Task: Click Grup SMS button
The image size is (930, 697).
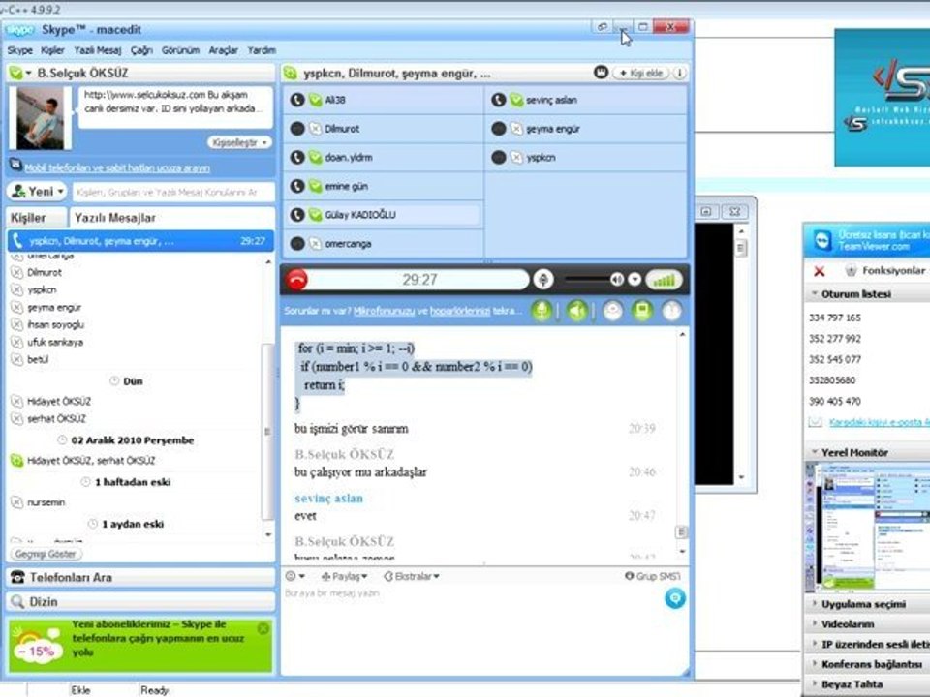Action: coord(652,576)
